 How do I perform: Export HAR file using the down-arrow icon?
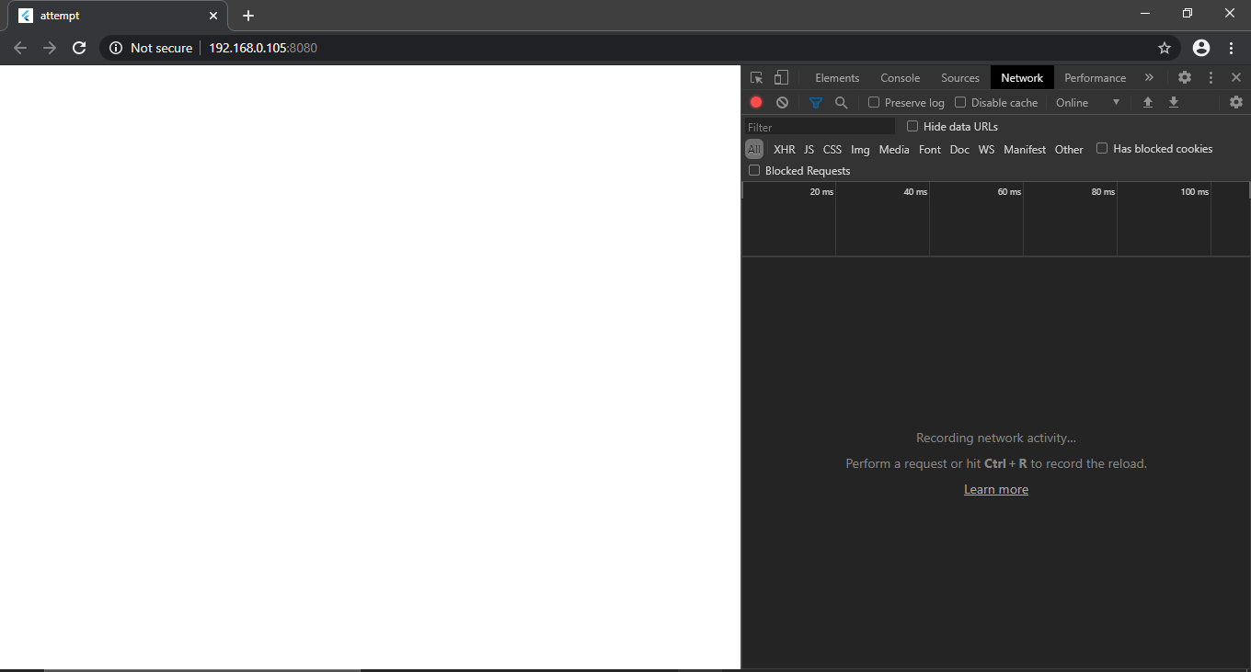click(x=1173, y=102)
